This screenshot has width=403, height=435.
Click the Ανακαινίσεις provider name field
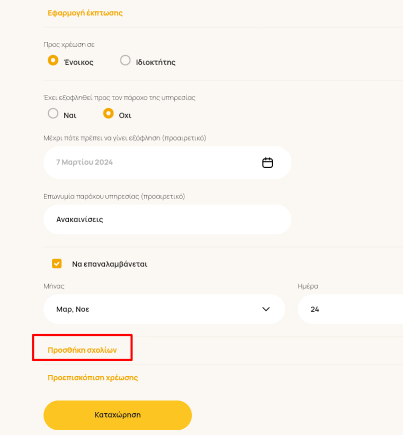(167, 220)
